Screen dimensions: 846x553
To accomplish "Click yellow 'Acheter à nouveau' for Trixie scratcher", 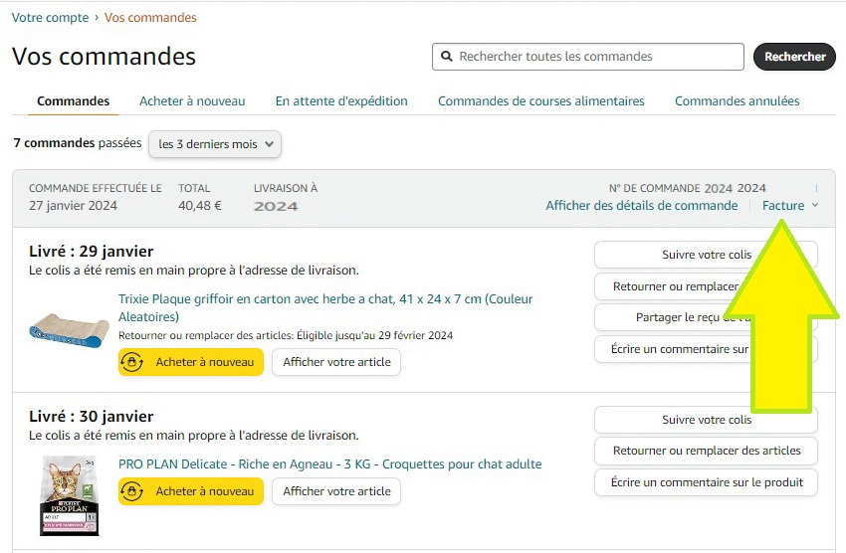I will [x=191, y=362].
